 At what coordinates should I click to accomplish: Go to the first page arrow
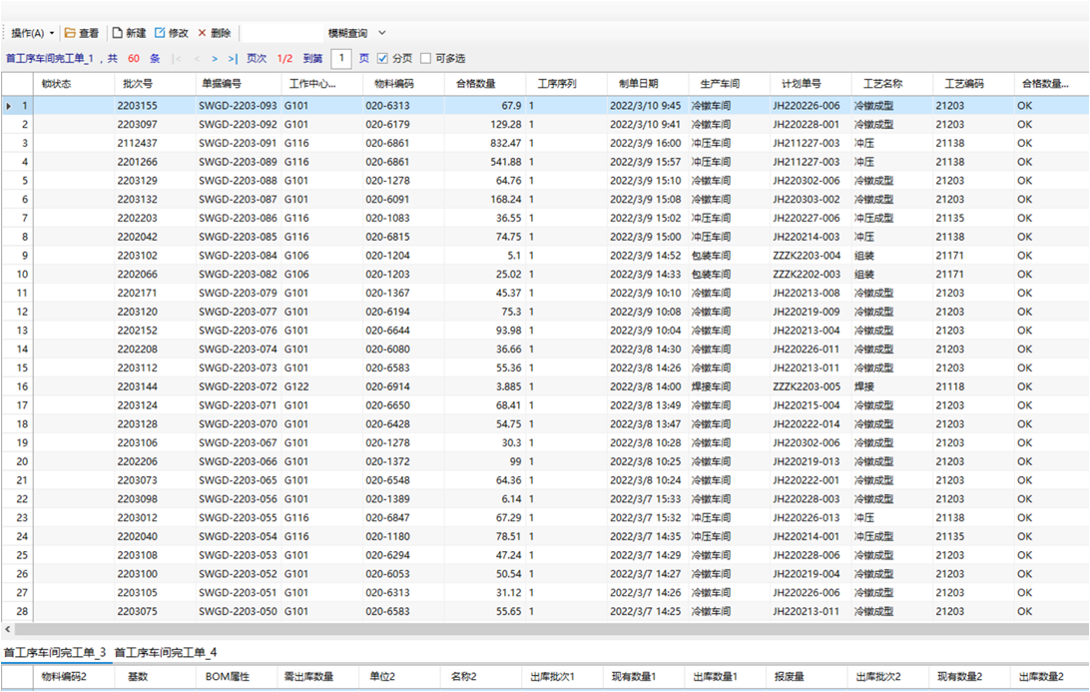(x=177, y=59)
